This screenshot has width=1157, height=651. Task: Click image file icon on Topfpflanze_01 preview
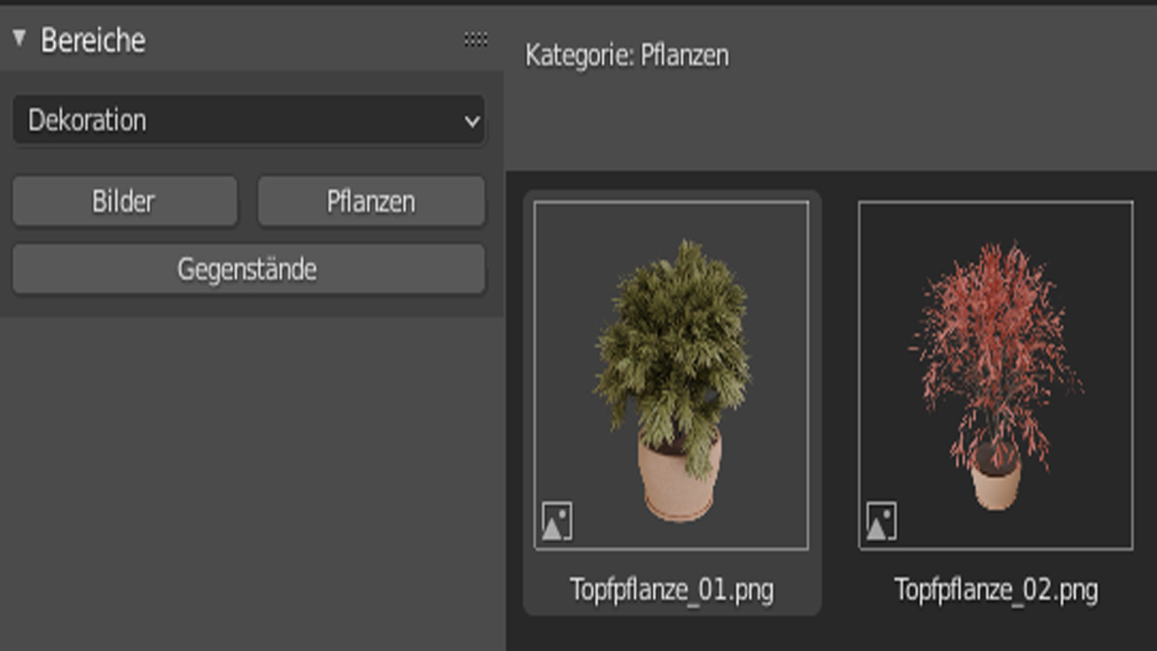(x=557, y=521)
